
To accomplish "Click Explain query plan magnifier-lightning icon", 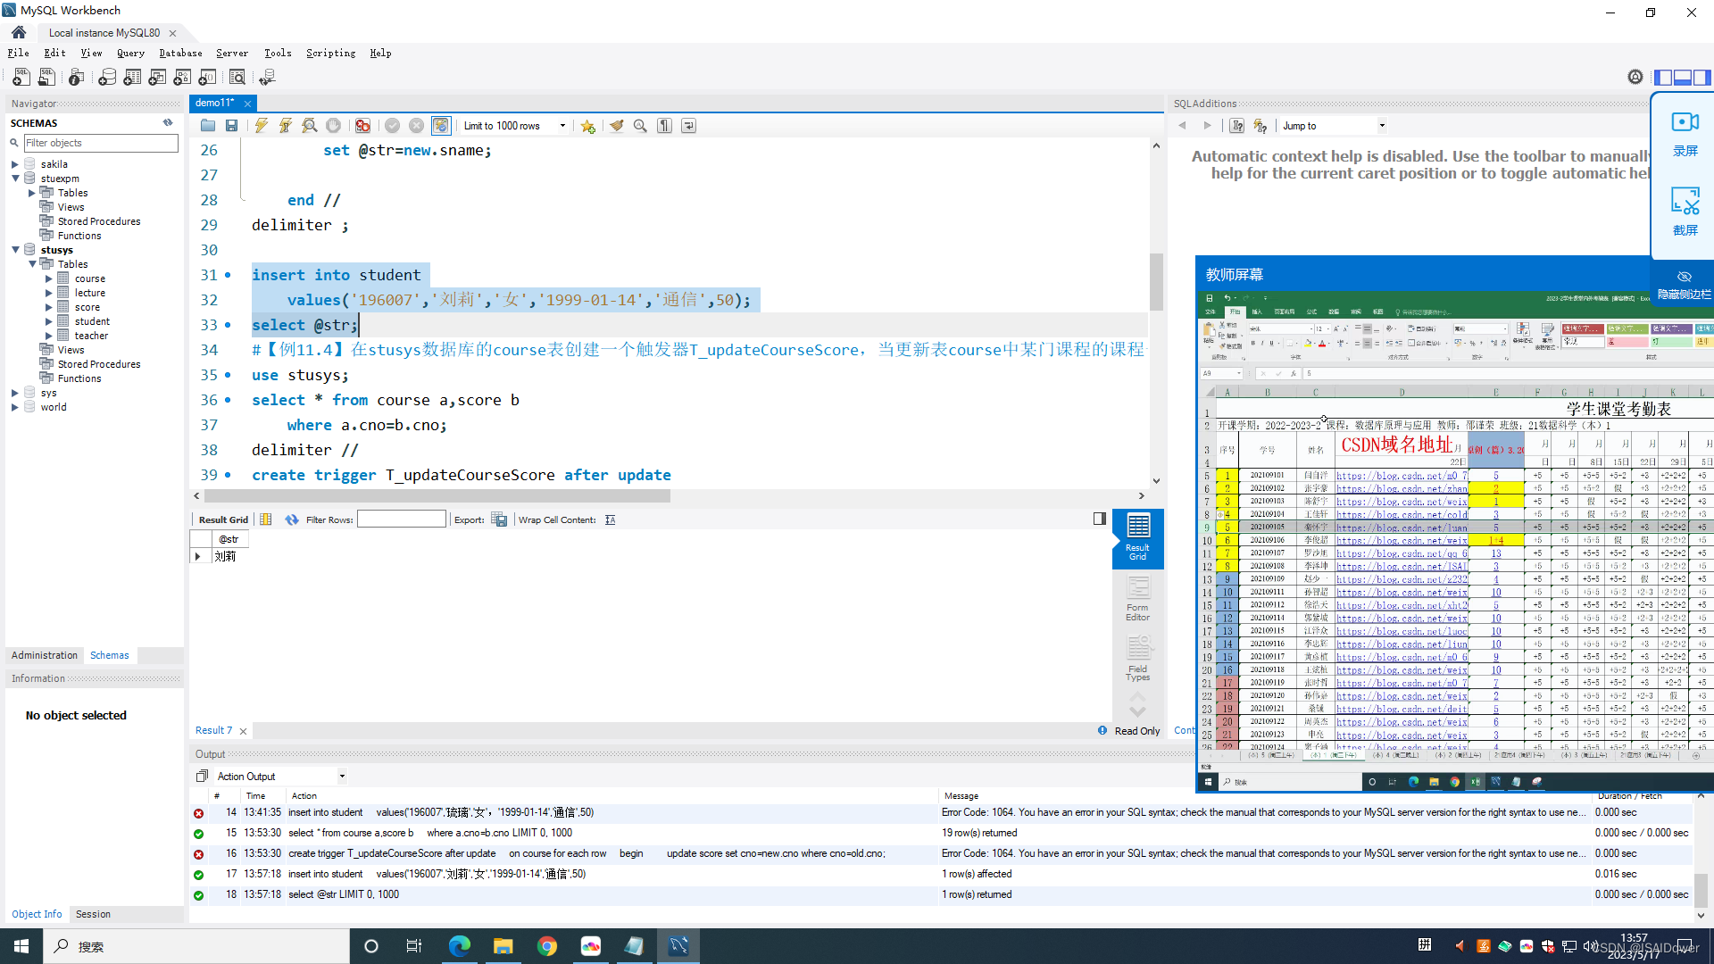I will [309, 126].
